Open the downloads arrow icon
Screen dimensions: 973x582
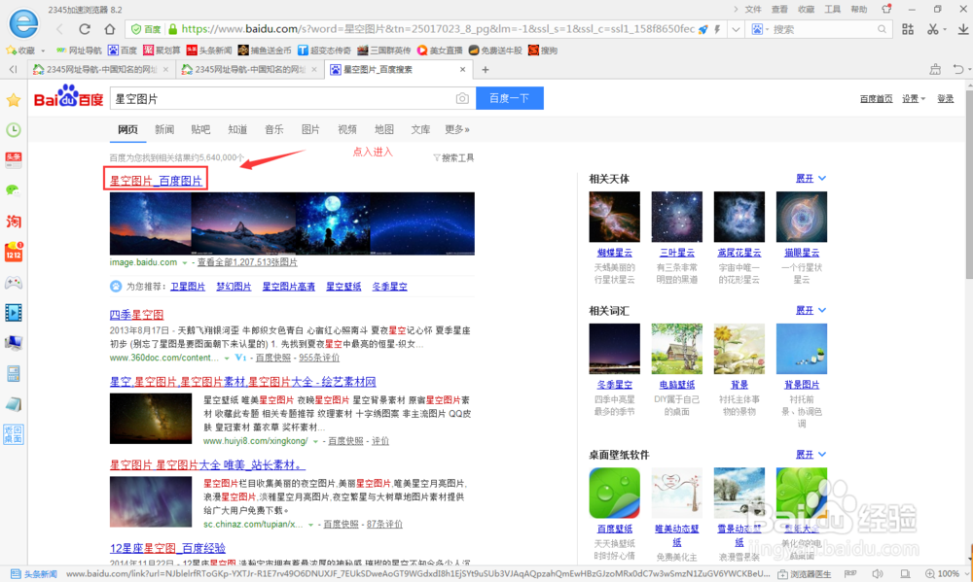[963, 29]
